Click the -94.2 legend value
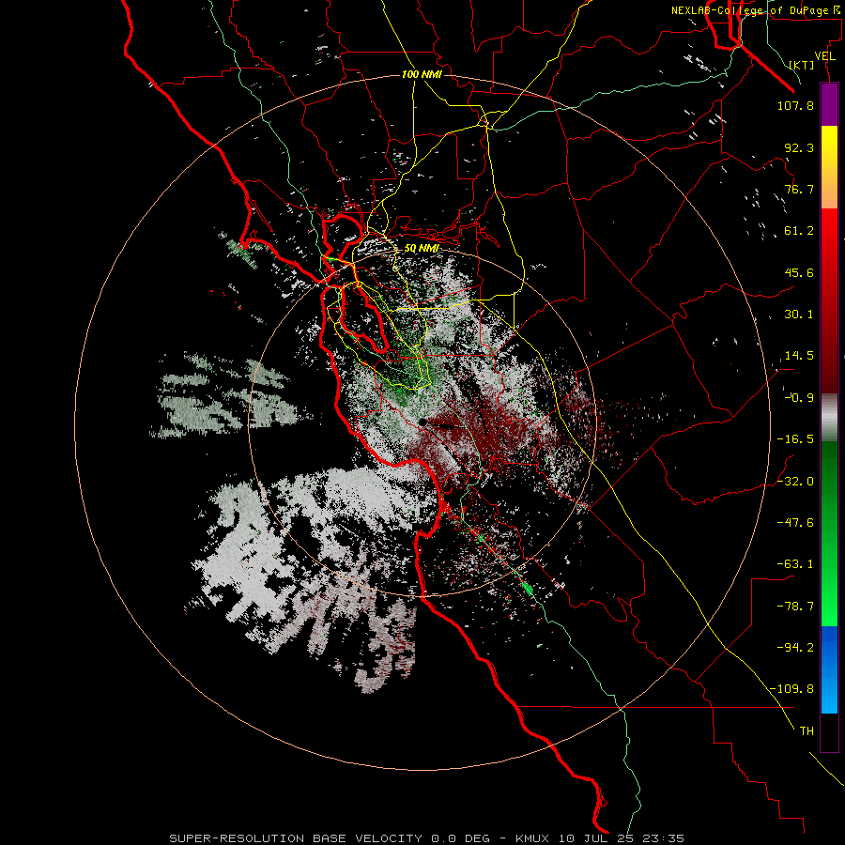Image resolution: width=845 pixels, height=845 pixels. [795, 647]
